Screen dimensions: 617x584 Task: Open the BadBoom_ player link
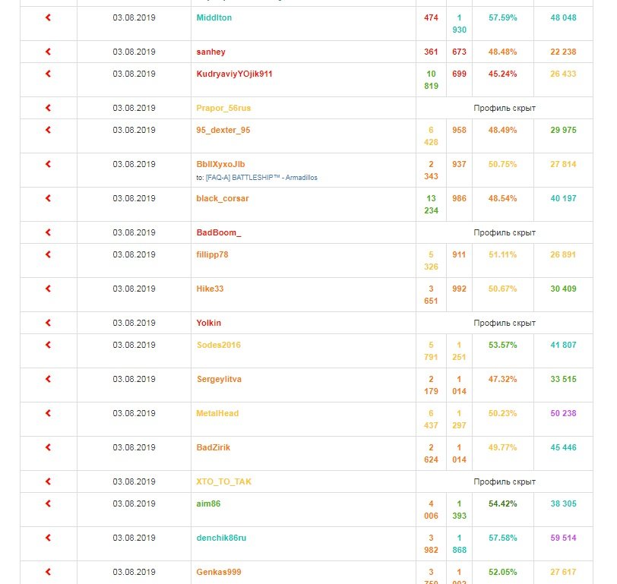pyautogui.click(x=219, y=233)
